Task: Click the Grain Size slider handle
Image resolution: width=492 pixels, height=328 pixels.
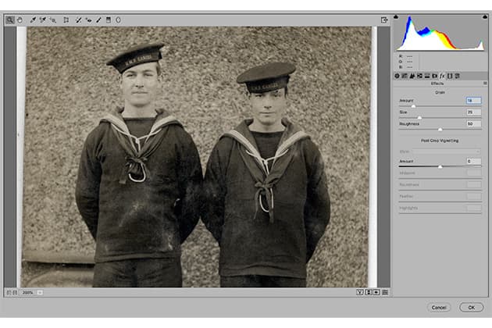Action: (419, 118)
